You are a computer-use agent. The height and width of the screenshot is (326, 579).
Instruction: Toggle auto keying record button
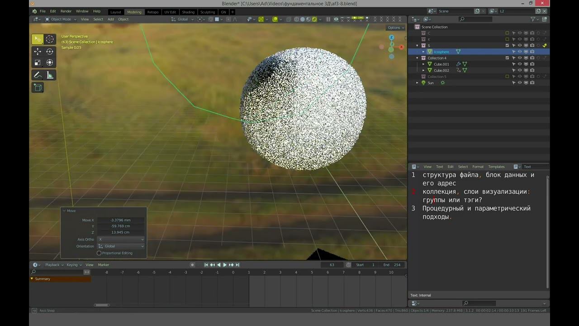click(192, 265)
